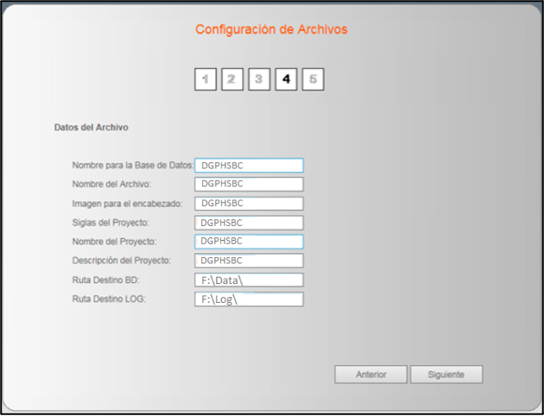Click the Ruta Destino BD path field
Viewport: 544px width, 416px height.
pyautogui.click(x=249, y=280)
